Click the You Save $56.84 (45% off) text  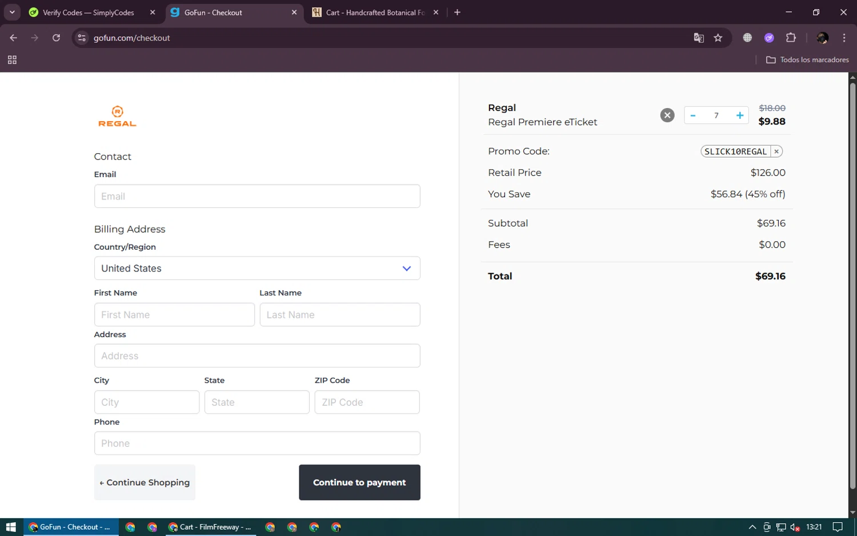[x=748, y=194]
